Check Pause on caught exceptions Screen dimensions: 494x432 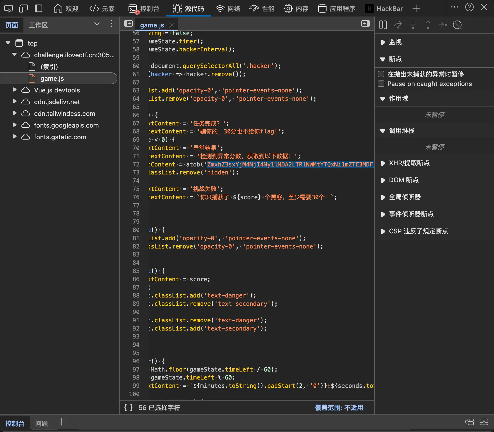381,84
